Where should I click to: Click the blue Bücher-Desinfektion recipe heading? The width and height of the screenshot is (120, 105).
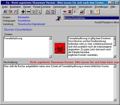pyautogui.click(x=18, y=30)
